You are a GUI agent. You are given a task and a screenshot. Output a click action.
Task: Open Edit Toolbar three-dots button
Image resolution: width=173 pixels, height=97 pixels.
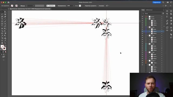(x=4, y=60)
